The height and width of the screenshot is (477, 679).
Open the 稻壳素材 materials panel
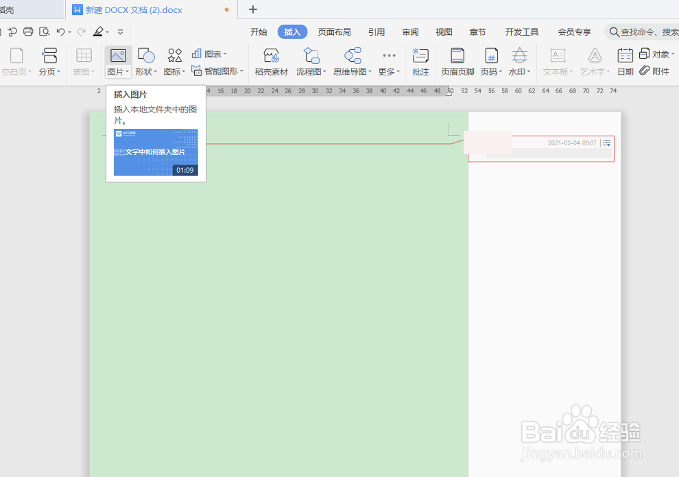(271, 62)
